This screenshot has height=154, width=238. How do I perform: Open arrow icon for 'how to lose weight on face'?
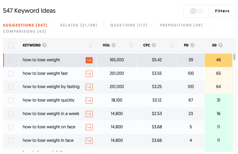(89, 127)
